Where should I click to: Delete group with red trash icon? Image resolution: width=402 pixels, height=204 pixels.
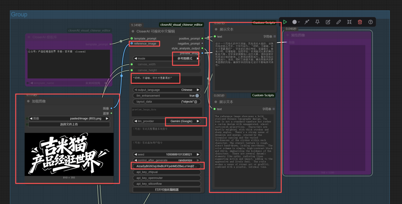coord(360,22)
